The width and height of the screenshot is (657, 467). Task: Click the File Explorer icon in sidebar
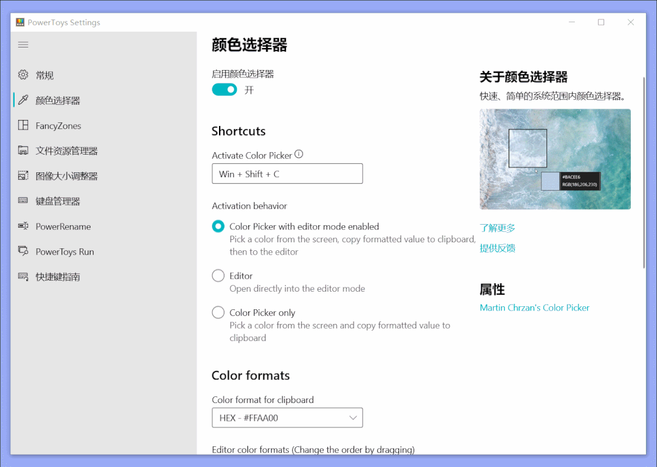pos(23,150)
